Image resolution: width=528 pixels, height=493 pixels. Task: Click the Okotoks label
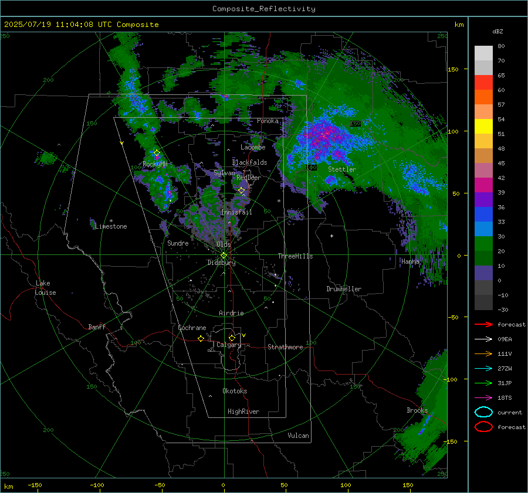pos(235,391)
